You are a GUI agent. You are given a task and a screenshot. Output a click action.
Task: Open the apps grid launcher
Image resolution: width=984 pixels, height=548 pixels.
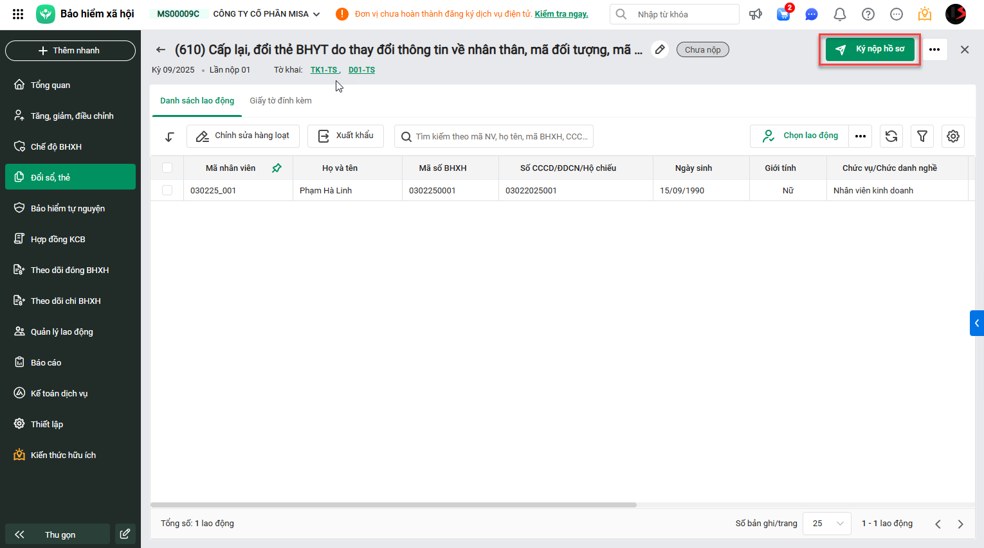click(18, 14)
